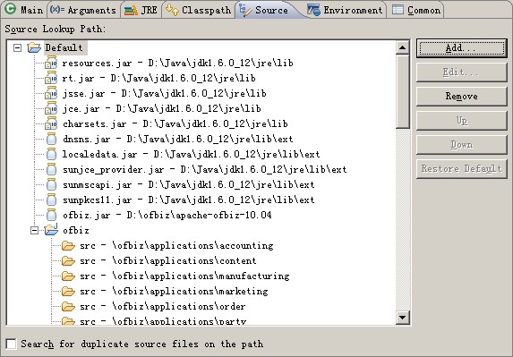The height and width of the screenshot is (357, 513).
Task: Select src applications\marketing entry
Action: coord(174,291)
